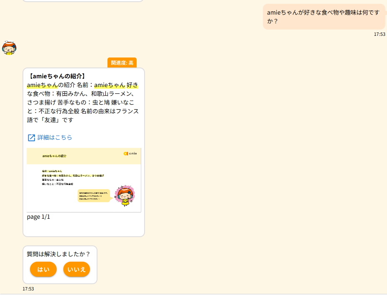This screenshot has width=387, height=295.
Task: Click the 17:53 timestamp below the feedback card
Action: 28,288
